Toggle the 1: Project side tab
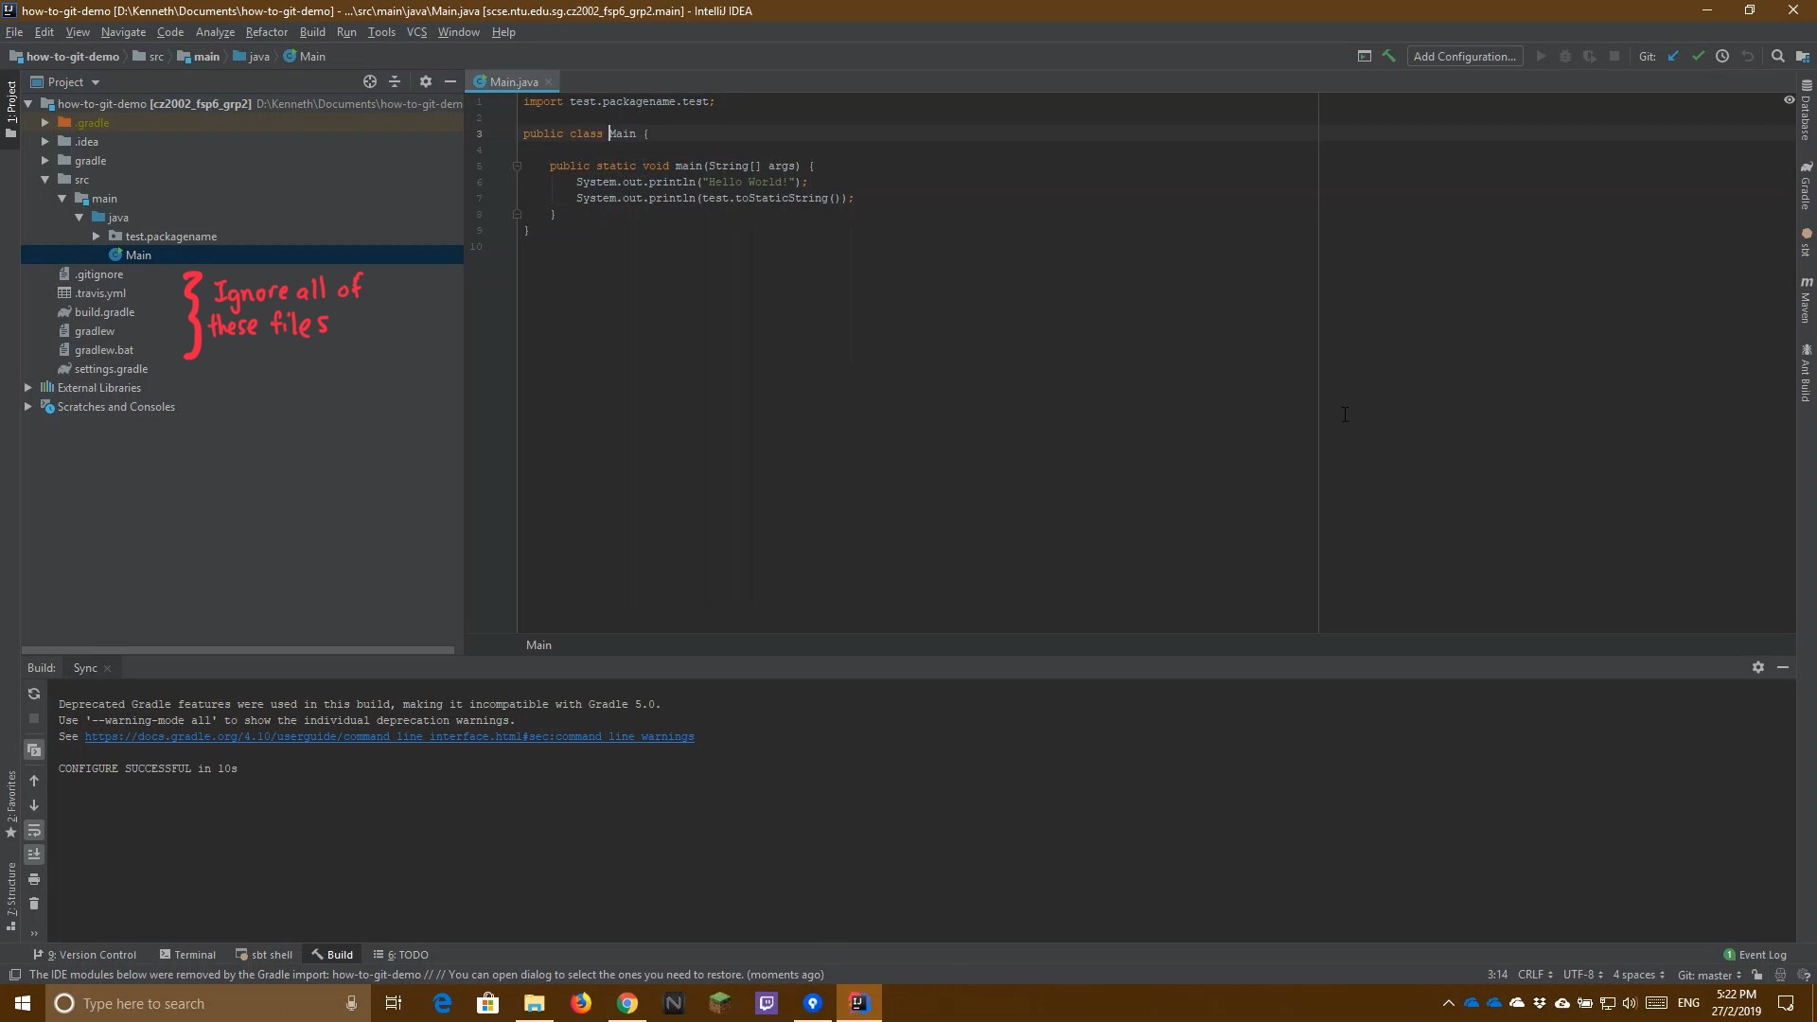 11,110
